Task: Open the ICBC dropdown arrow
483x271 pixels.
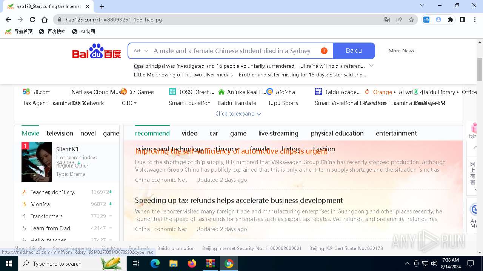Action: coord(135,103)
